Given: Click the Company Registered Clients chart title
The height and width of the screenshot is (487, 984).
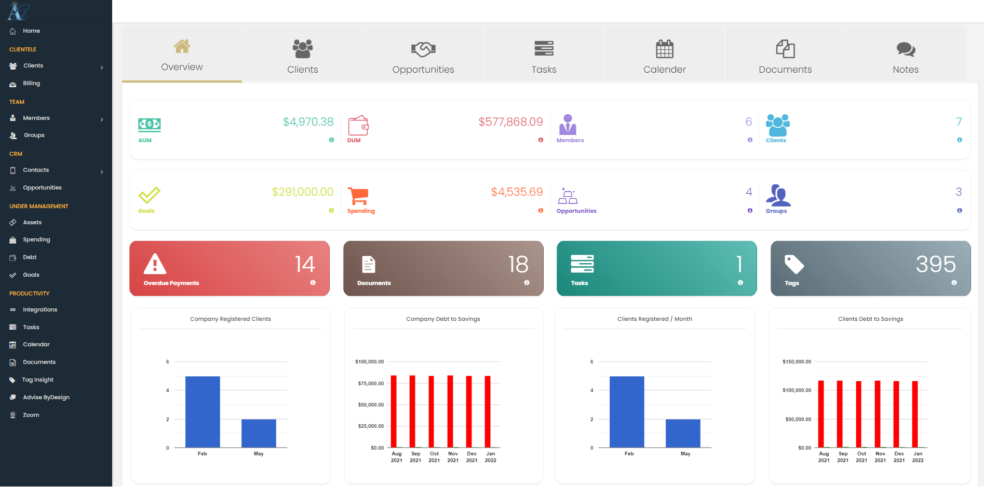Looking at the screenshot, I should 231,319.
